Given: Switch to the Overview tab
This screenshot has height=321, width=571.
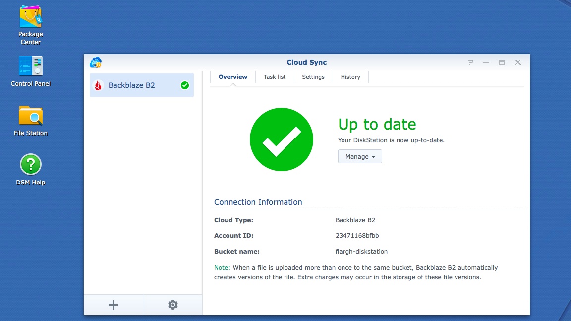Looking at the screenshot, I should point(232,77).
